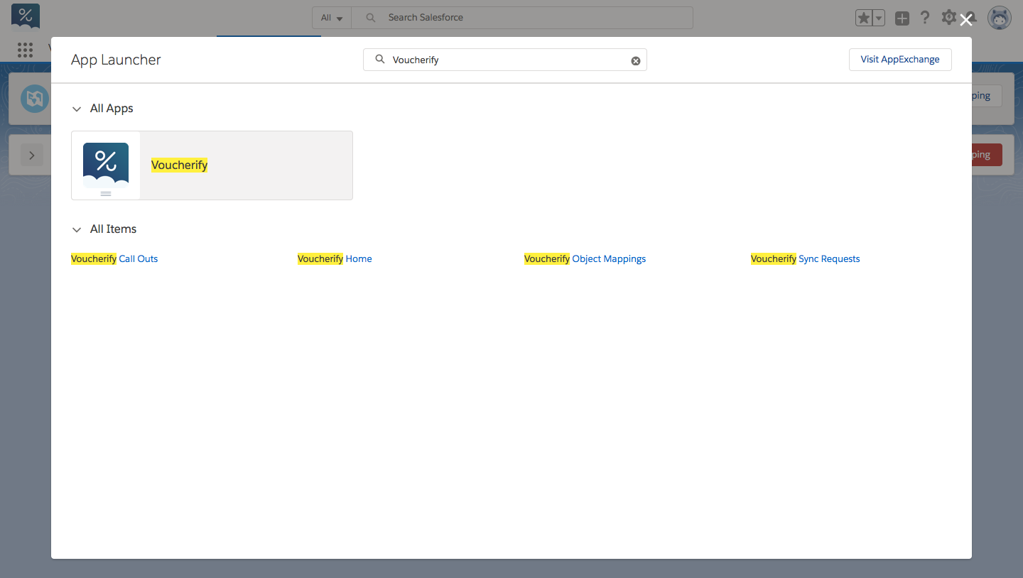
Task: Open Voucherify Object Mappings
Action: pyautogui.click(x=585, y=259)
